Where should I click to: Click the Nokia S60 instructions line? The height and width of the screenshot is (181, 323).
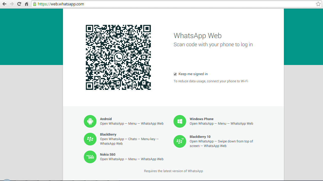tap(132, 159)
